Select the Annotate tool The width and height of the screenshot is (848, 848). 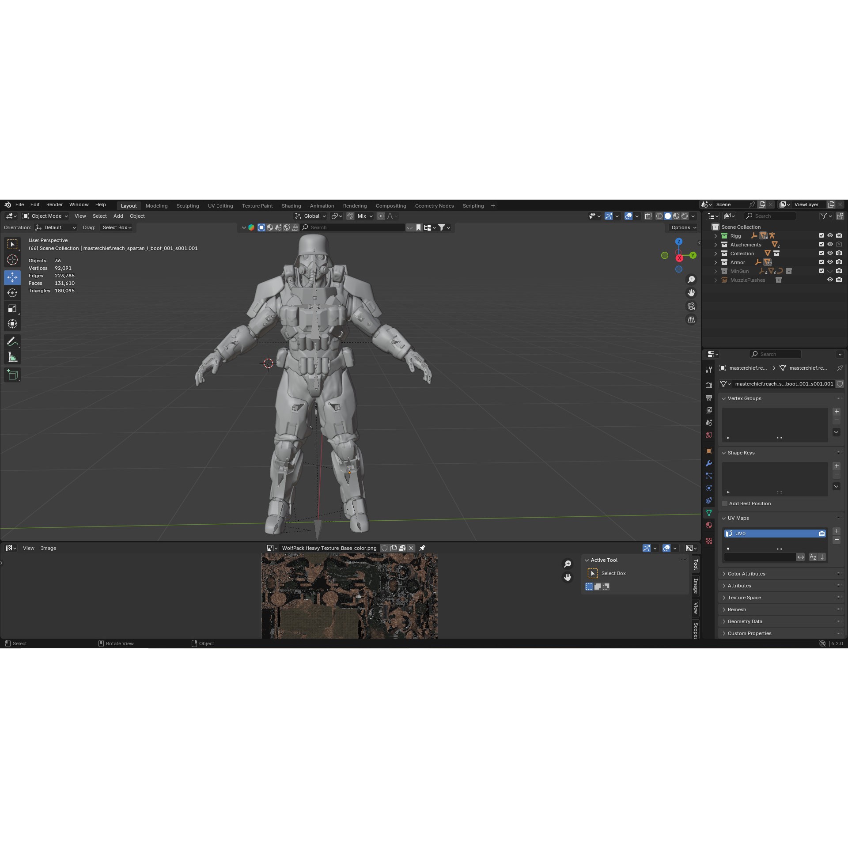[x=12, y=341]
